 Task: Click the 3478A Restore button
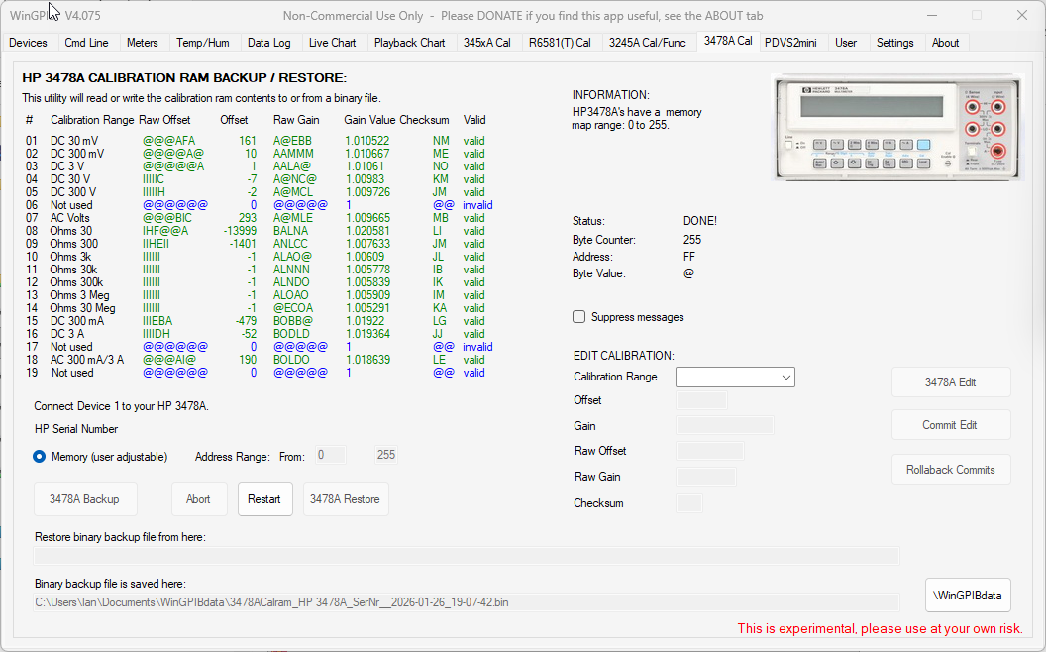(x=345, y=499)
